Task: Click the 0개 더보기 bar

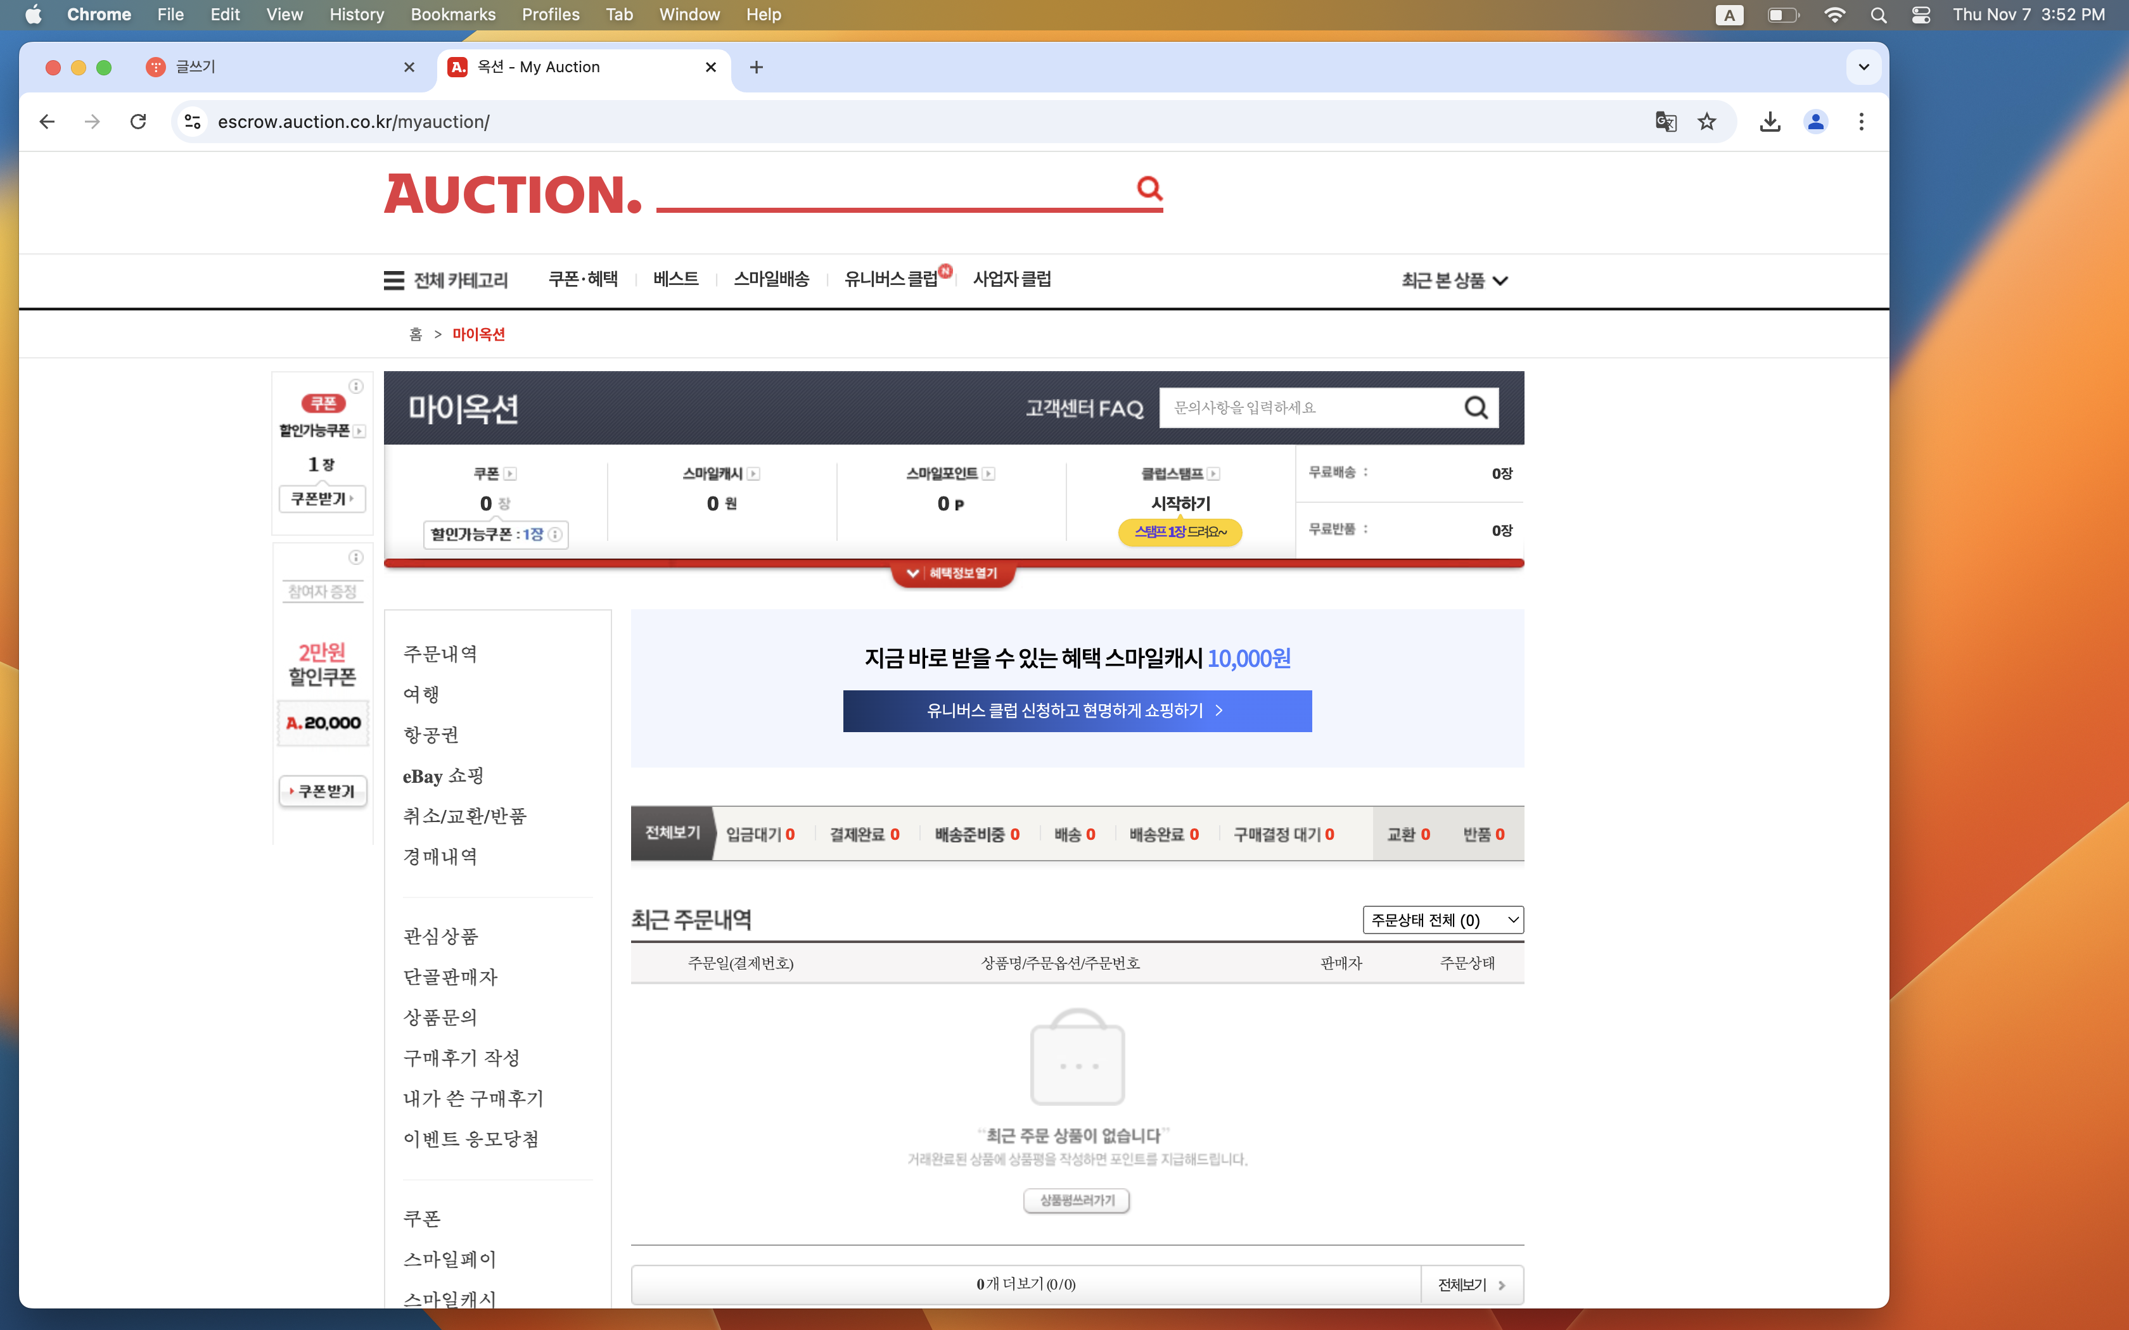Action: [1026, 1284]
